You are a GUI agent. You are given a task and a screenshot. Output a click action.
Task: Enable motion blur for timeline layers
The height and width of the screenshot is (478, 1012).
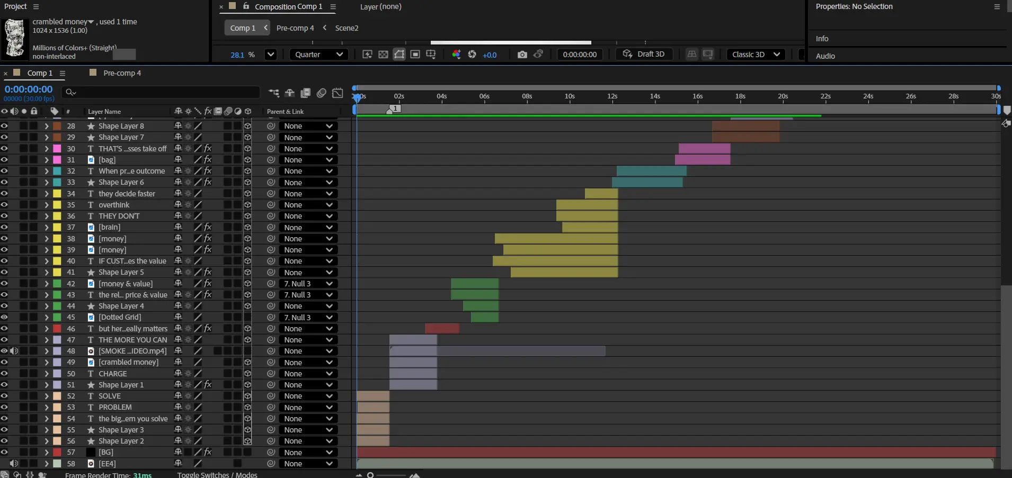(322, 93)
